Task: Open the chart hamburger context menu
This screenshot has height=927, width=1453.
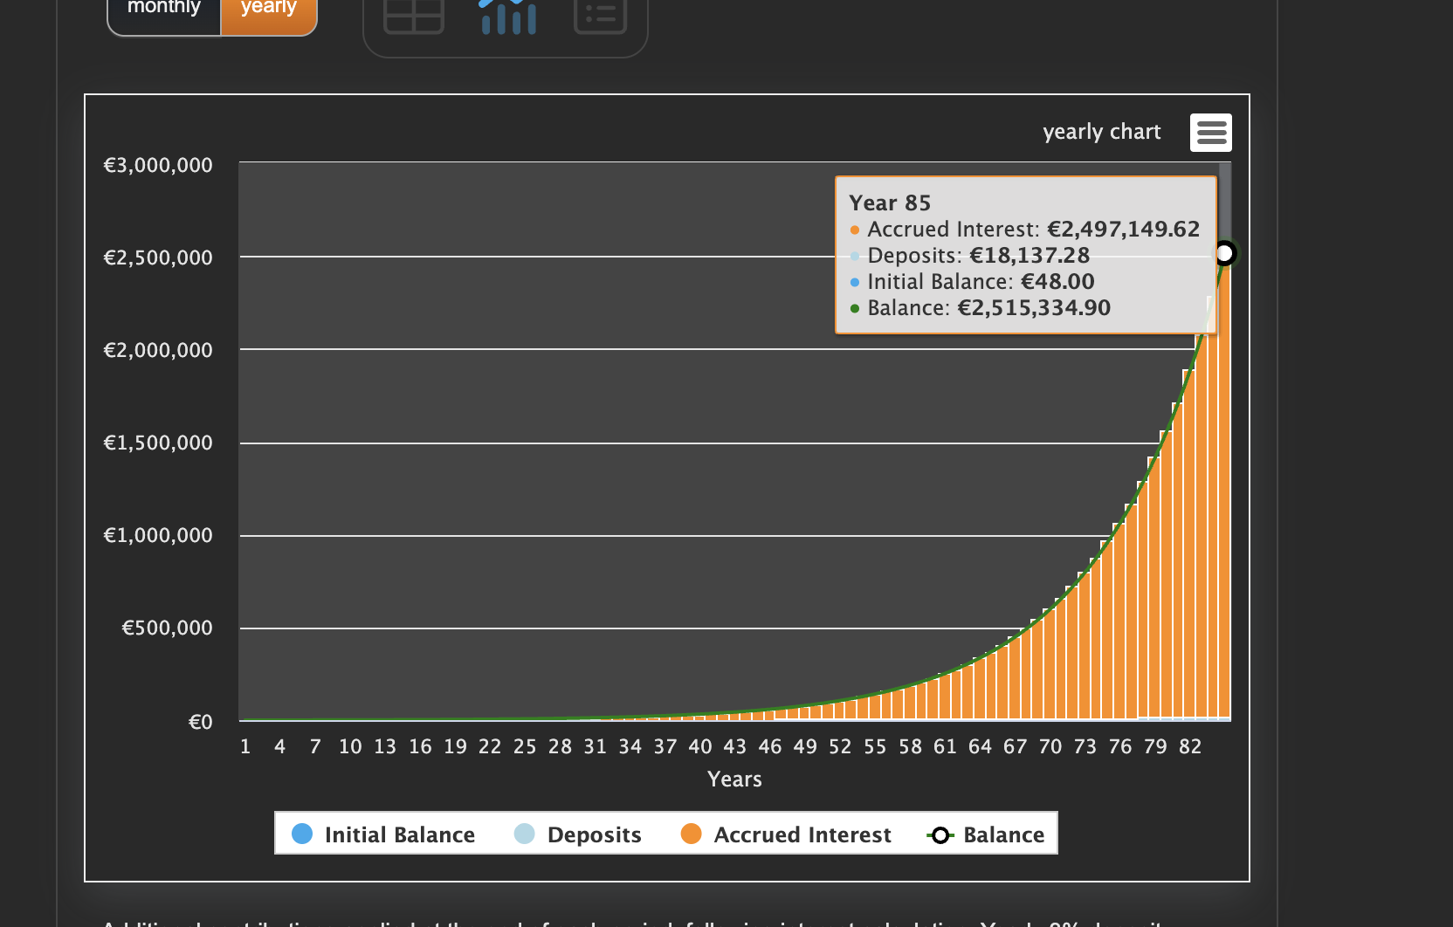Action: click(x=1210, y=133)
